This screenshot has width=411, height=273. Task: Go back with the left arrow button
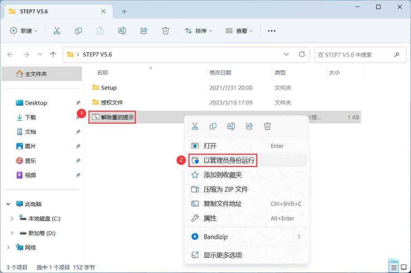[10, 54]
